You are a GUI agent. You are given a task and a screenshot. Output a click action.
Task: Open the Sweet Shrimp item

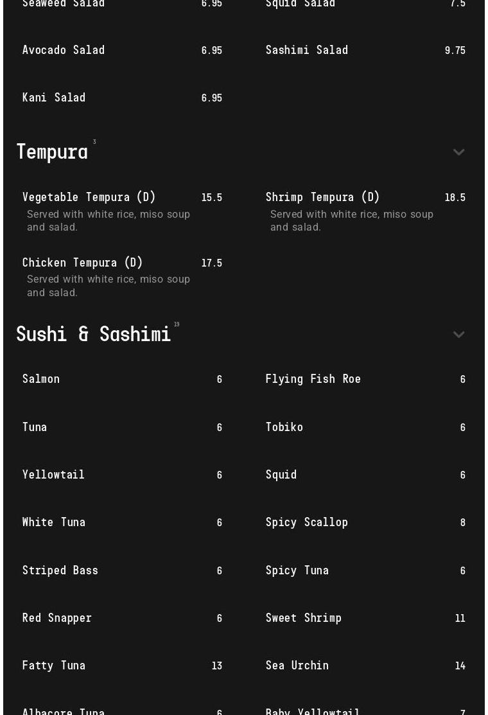tap(304, 618)
